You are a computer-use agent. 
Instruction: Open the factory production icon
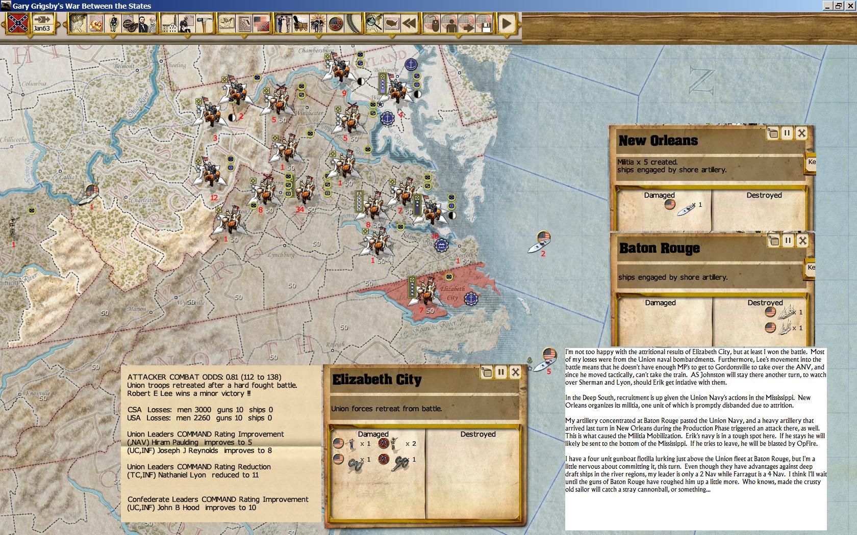click(169, 23)
